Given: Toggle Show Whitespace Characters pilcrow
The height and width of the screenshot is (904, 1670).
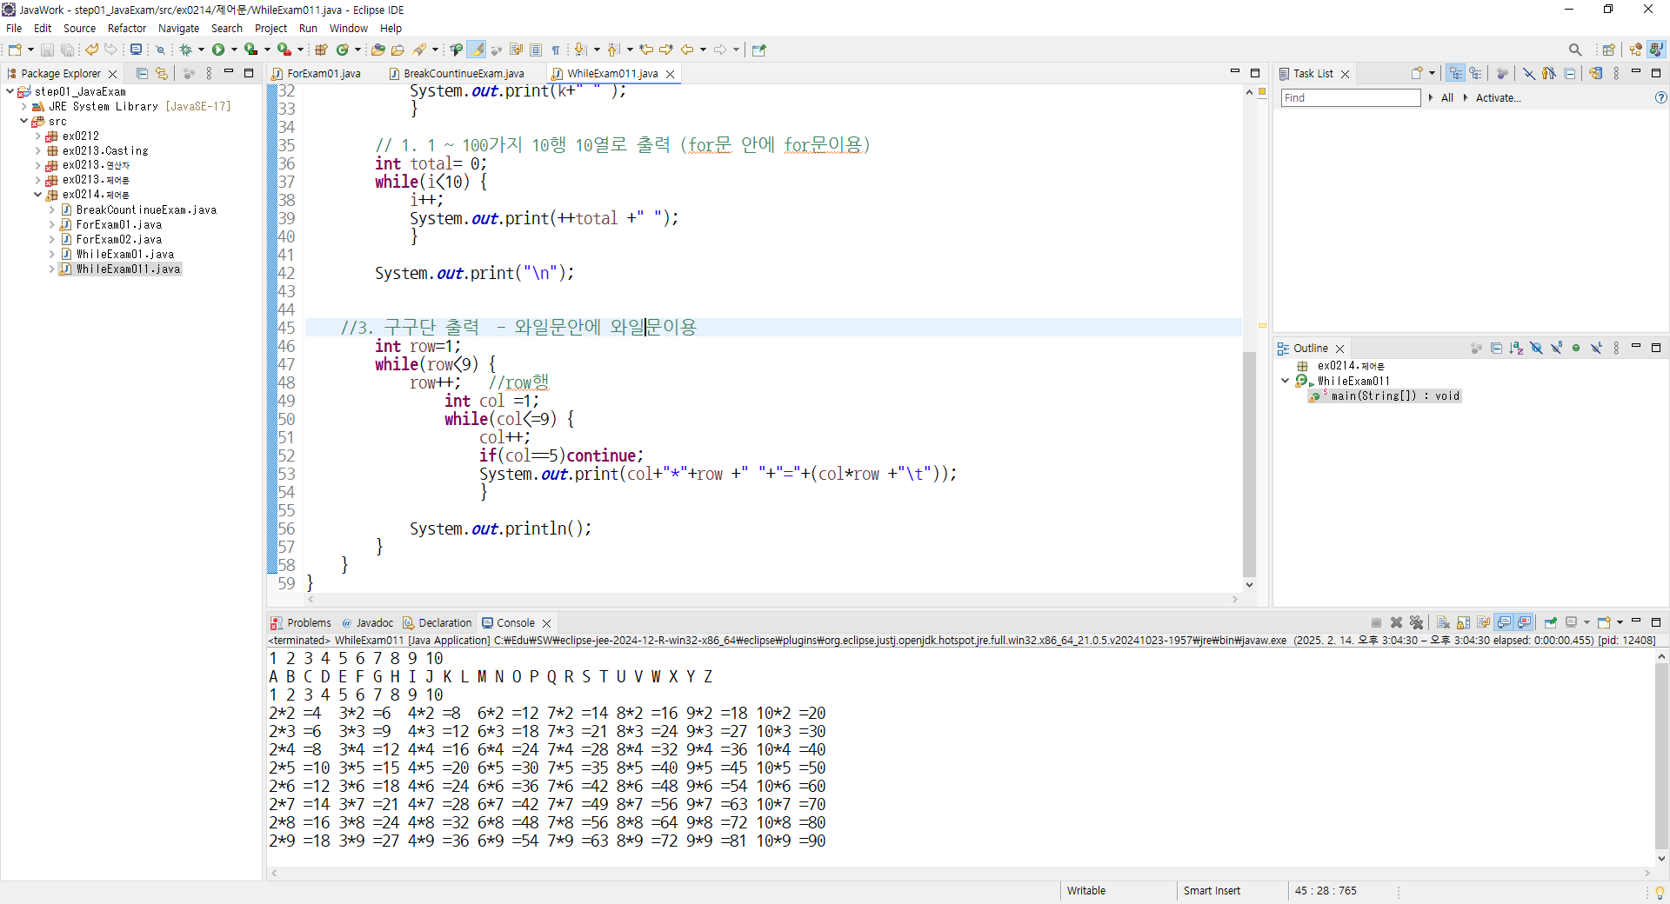Looking at the screenshot, I should [x=556, y=50].
